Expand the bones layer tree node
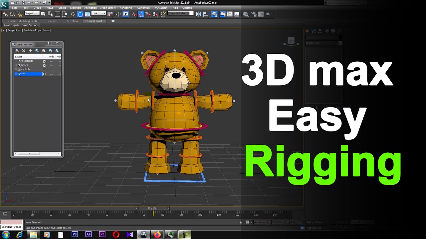The image size is (426, 239). click(x=16, y=65)
